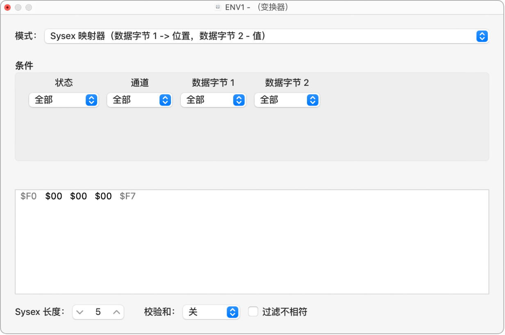
Task: Select the third $00 data byte
Action: [x=103, y=196]
